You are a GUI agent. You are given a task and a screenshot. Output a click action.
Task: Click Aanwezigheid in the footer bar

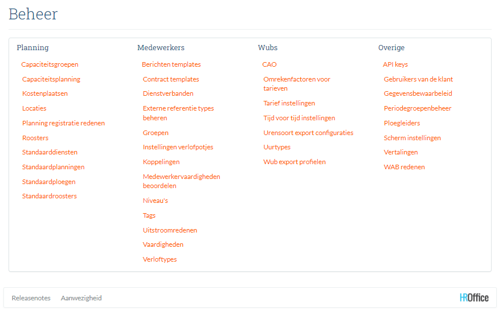[x=81, y=298]
